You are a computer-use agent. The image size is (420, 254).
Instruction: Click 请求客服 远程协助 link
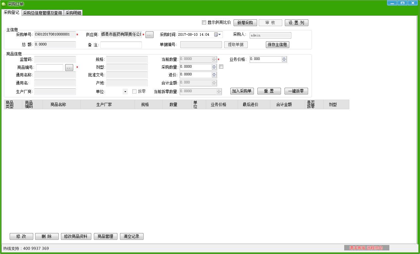[366, 248]
